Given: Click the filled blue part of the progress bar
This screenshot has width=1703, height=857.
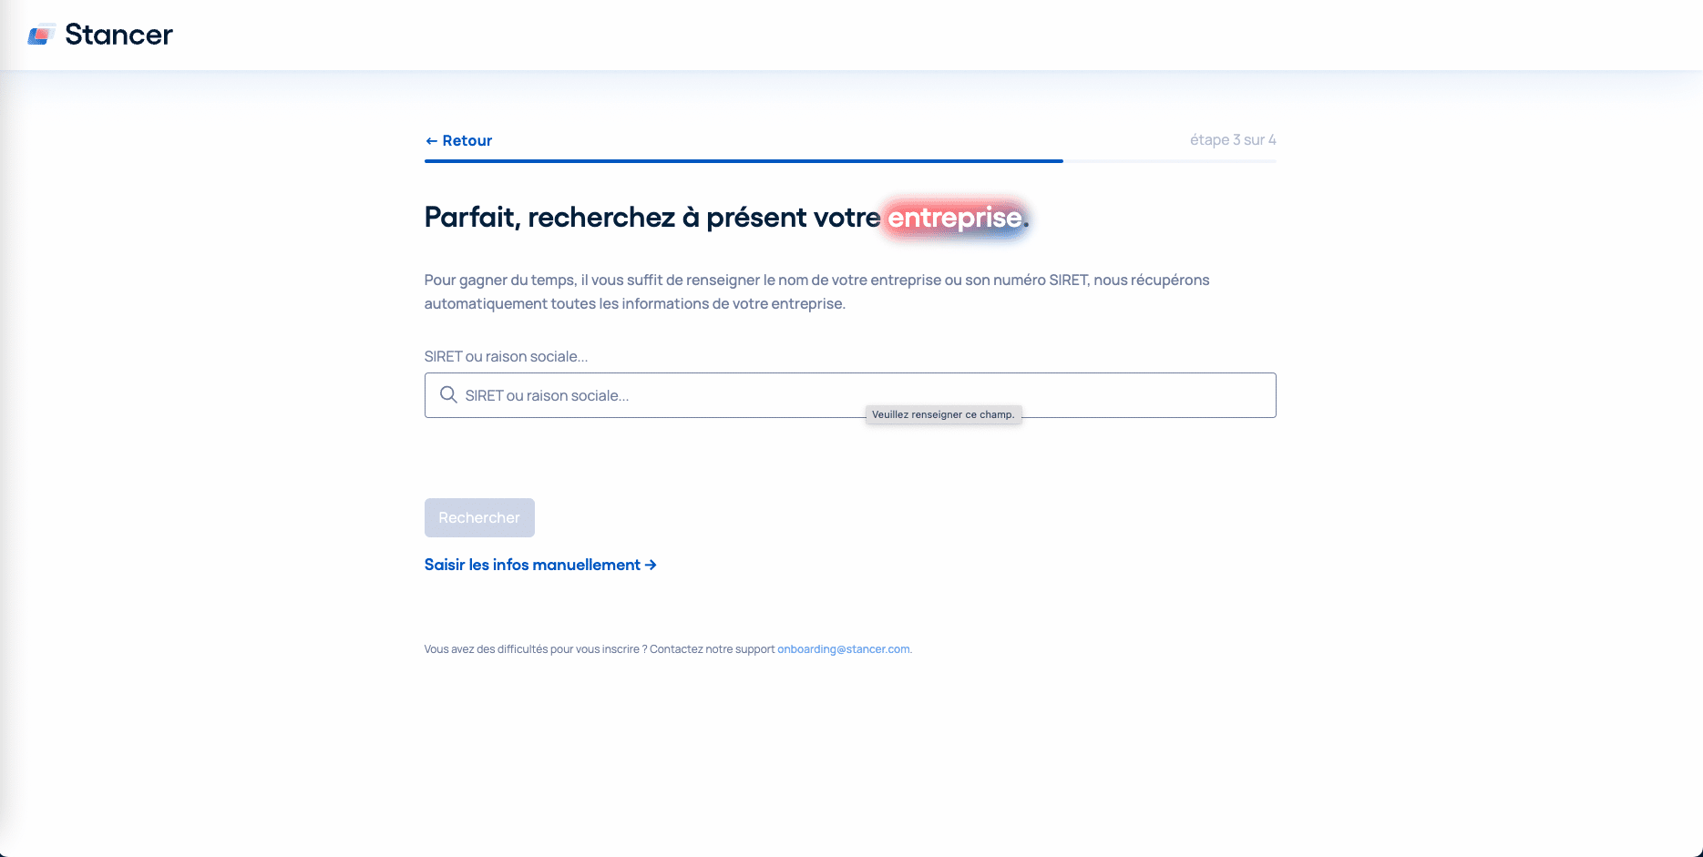Looking at the screenshot, I should point(743,161).
